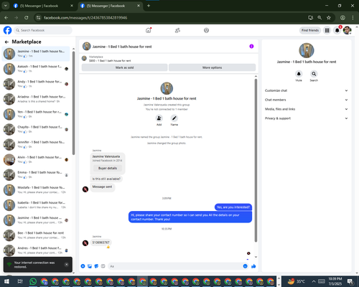Viewport: 359px width, 287px height.
Task: Open Andres's conversation in the list
Action: [36, 250]
